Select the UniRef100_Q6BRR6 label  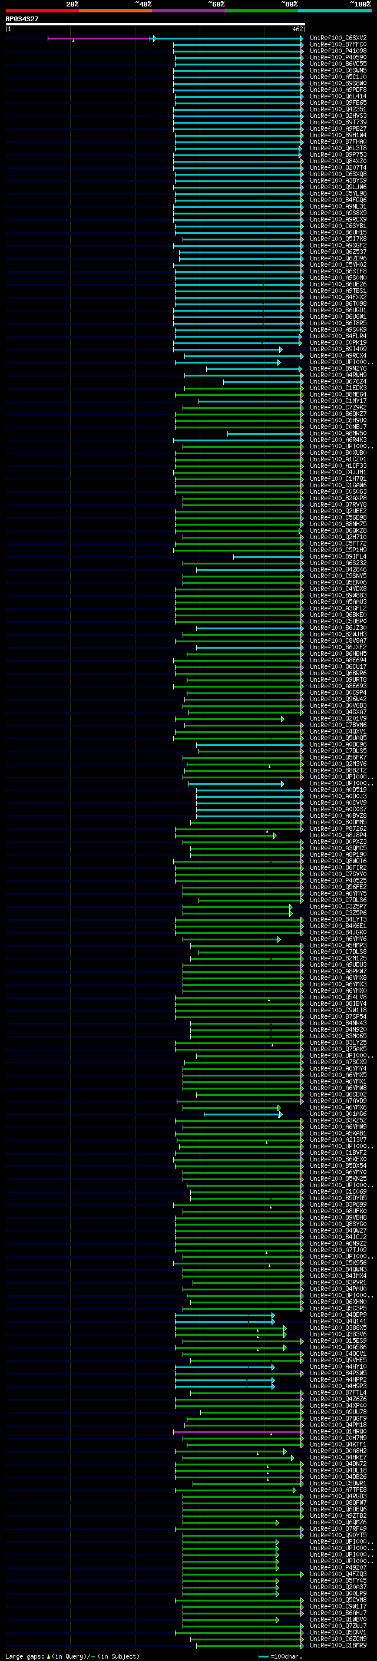coord(338,672)
